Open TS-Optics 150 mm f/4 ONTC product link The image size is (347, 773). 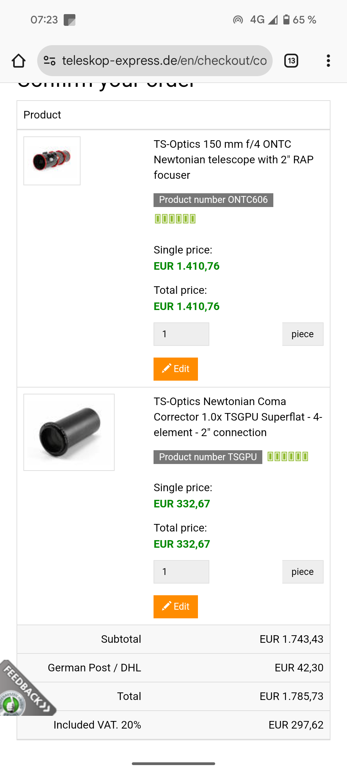coord(233,159)
